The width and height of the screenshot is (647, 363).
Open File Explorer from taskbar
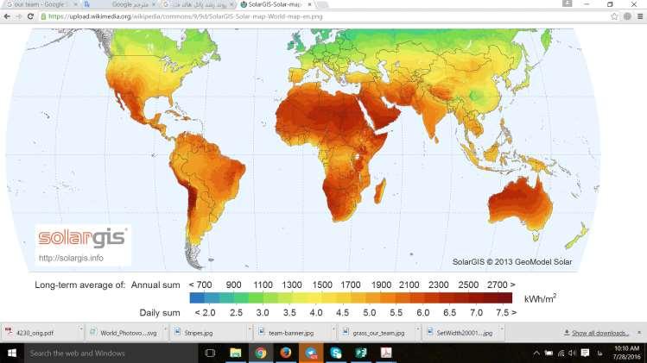pyautogui.click(x=236, y=354)
